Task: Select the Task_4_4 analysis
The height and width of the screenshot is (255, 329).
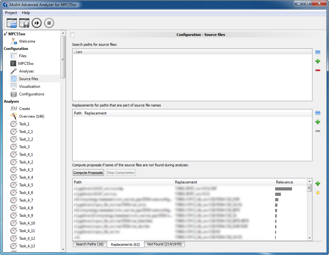Action: [x=26, y=177]
